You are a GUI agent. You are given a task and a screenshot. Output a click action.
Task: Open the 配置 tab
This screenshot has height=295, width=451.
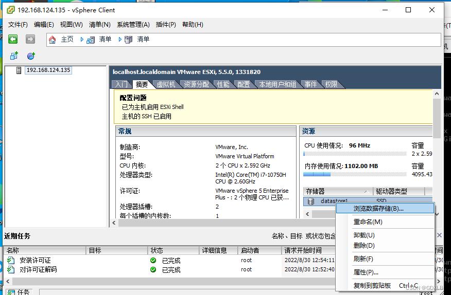point(244,84)
